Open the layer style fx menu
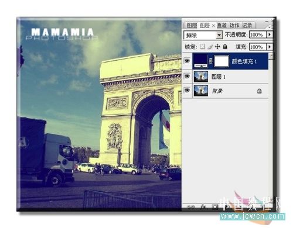The height and width of the screenshot is (228, 293). (x=203, y=207)
